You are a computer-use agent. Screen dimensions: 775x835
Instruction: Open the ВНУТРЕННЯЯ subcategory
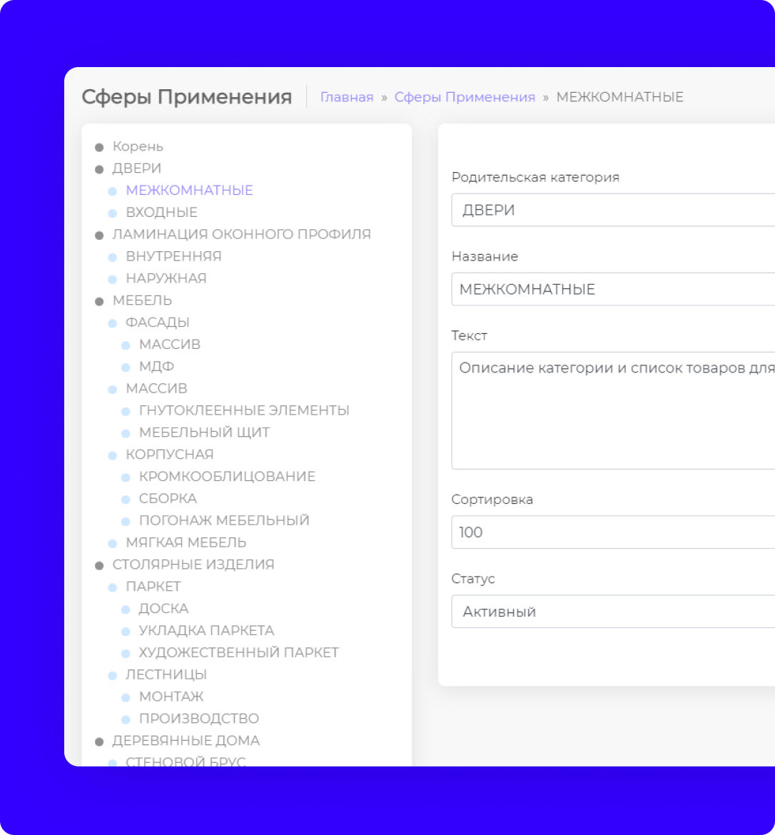[173, 256]
